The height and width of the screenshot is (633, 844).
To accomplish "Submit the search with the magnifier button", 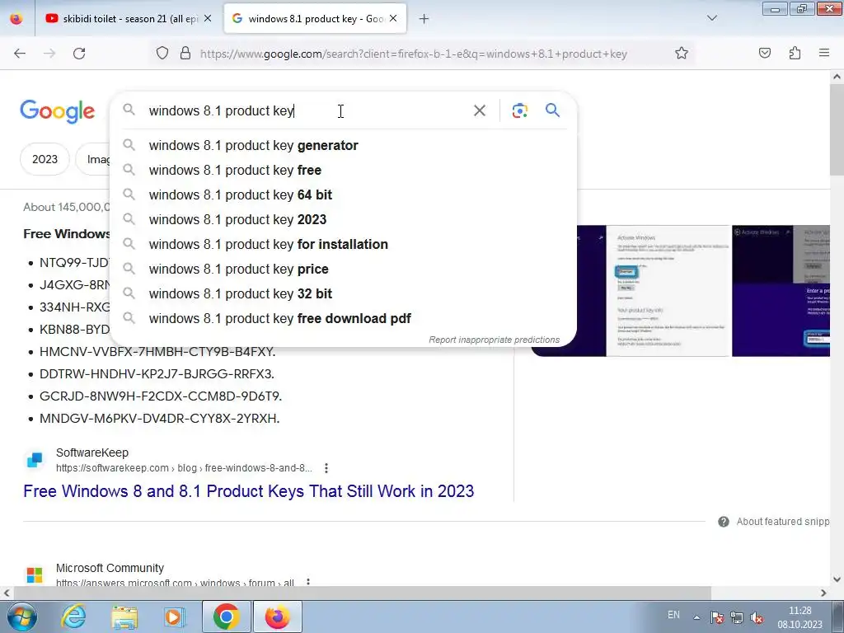I will [x=553, y=110].
